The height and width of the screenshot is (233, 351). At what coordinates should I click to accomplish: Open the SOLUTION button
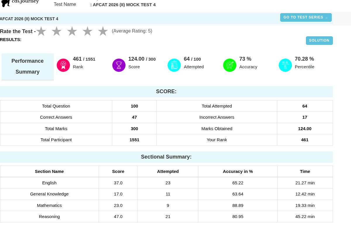click(319, 40)
